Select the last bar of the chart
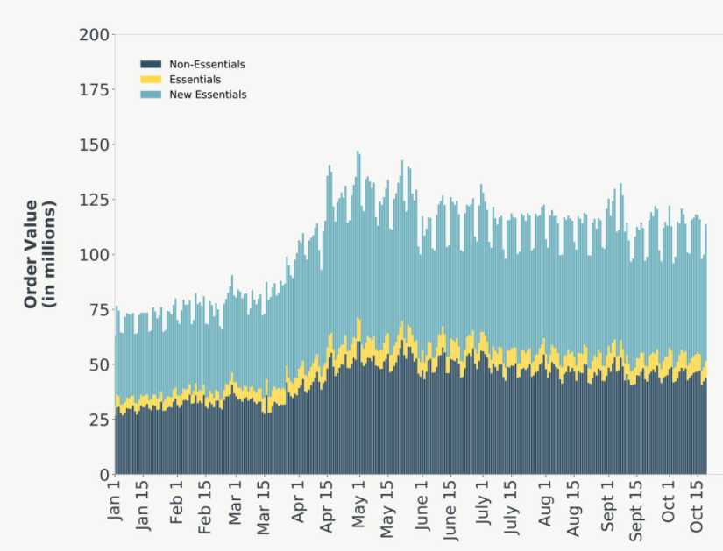The image size is (723, 551). [x=704, y=350]
